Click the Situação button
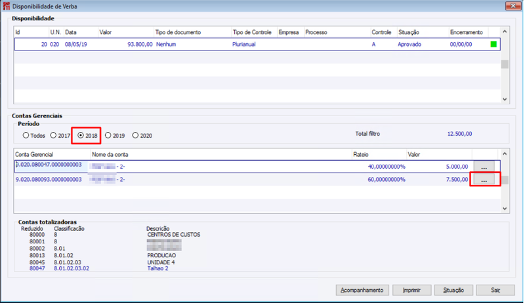This screenshot has height=303, width=525. [453, 290]
